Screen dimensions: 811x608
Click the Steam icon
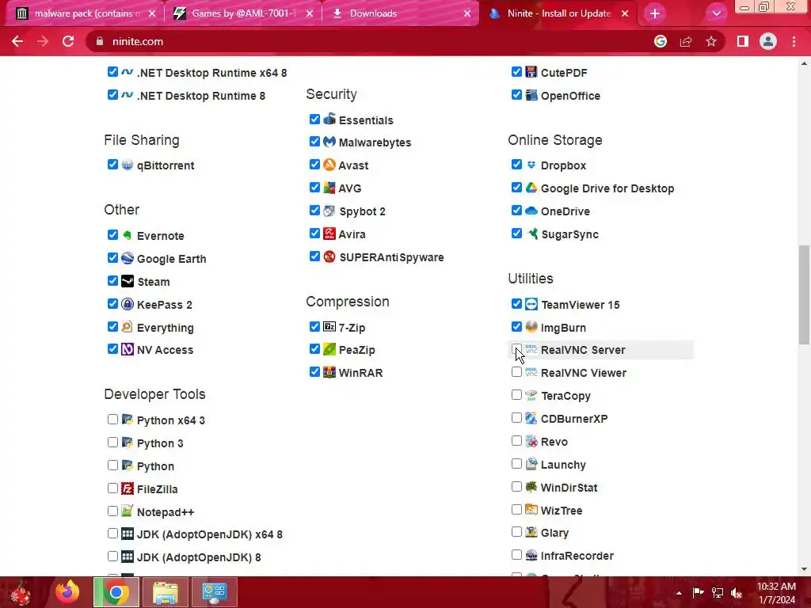click(x=128, y=281)
